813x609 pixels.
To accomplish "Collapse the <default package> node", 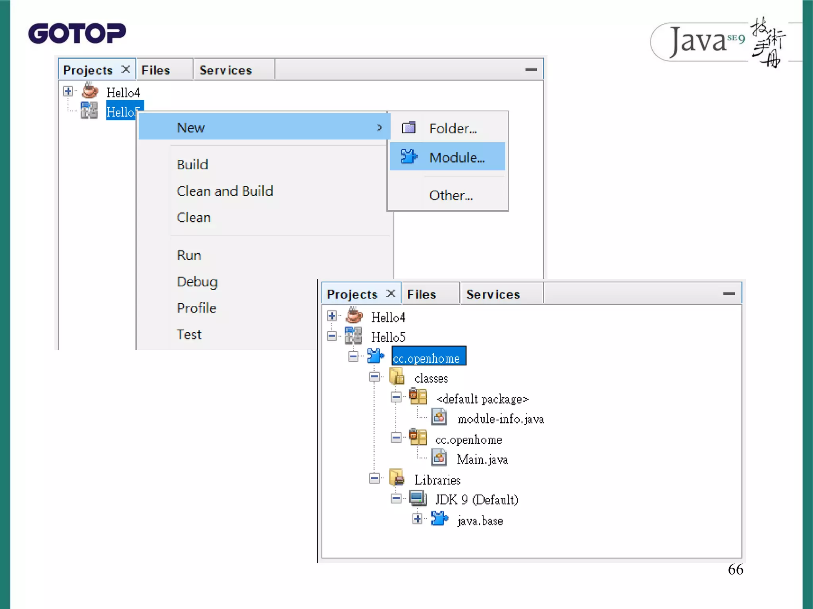I will [x=396, y=397].
